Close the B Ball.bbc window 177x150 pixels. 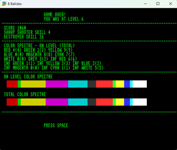(x=170, y=4)
